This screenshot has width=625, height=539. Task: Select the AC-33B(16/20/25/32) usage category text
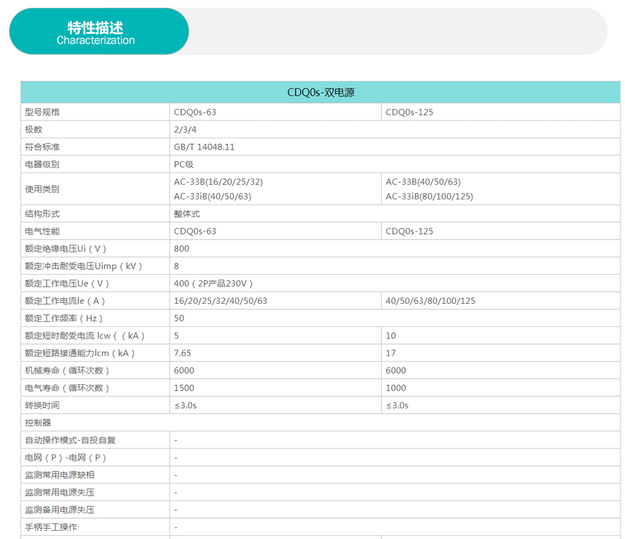(x=218, y=182)
